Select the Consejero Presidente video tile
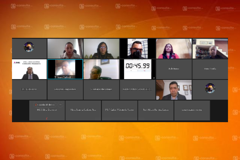This screenshot has width=240, height=160. (29, 69)
